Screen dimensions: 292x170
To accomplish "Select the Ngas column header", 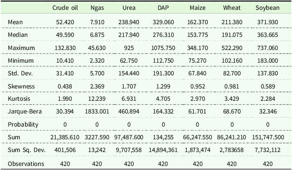I will coord(97,8).
